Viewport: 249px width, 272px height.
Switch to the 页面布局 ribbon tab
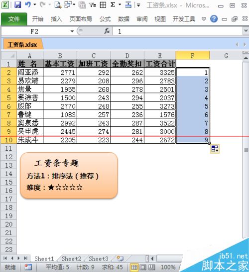pos(81,19)
